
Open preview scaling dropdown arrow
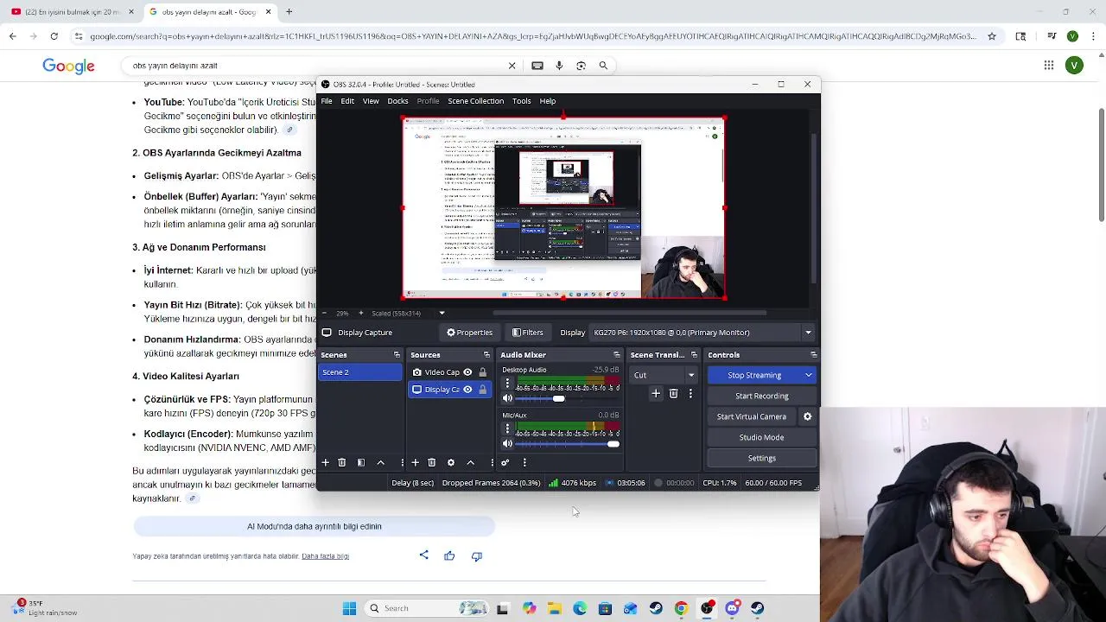(442, 313)
